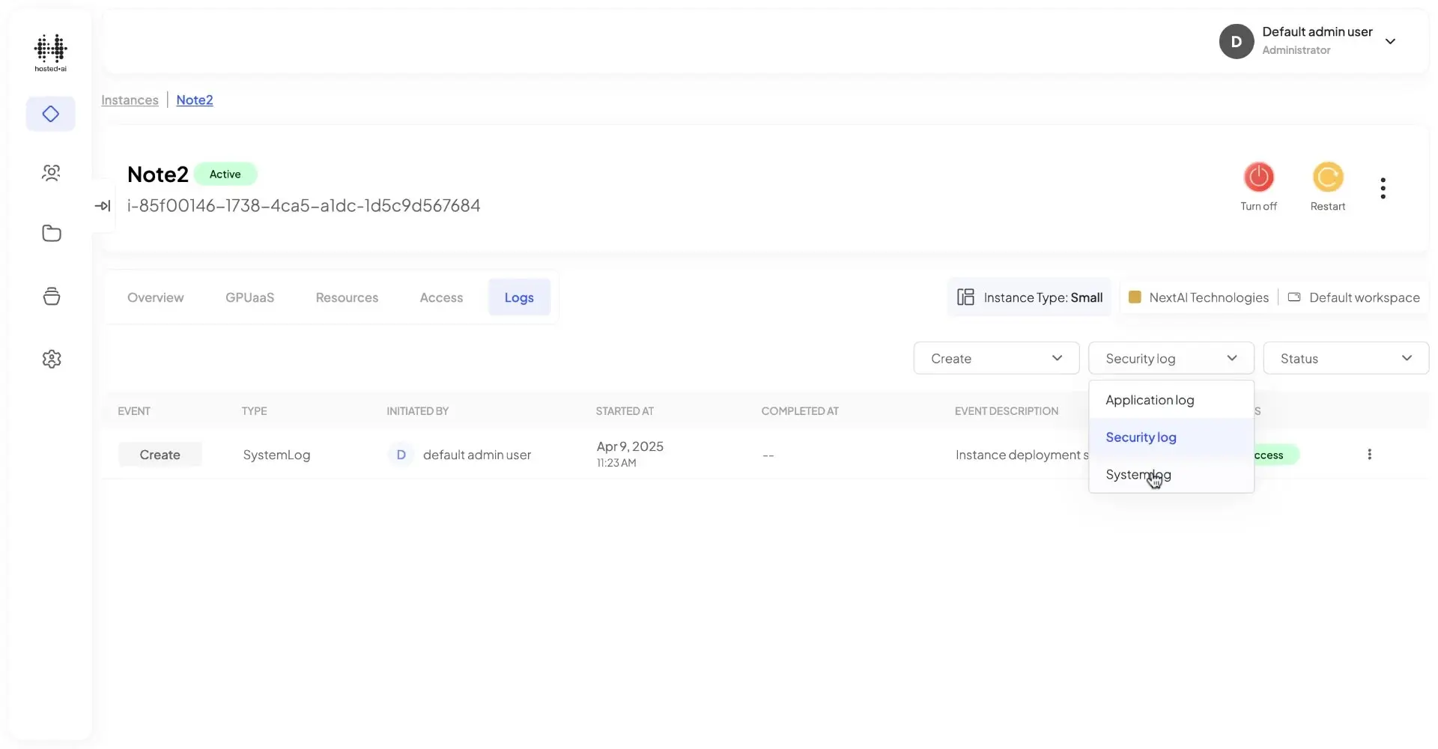This screenshot has height=749, width=1438.
Task: Open the Teams section via sidebar users icon
Action: (x=50, y=172)
